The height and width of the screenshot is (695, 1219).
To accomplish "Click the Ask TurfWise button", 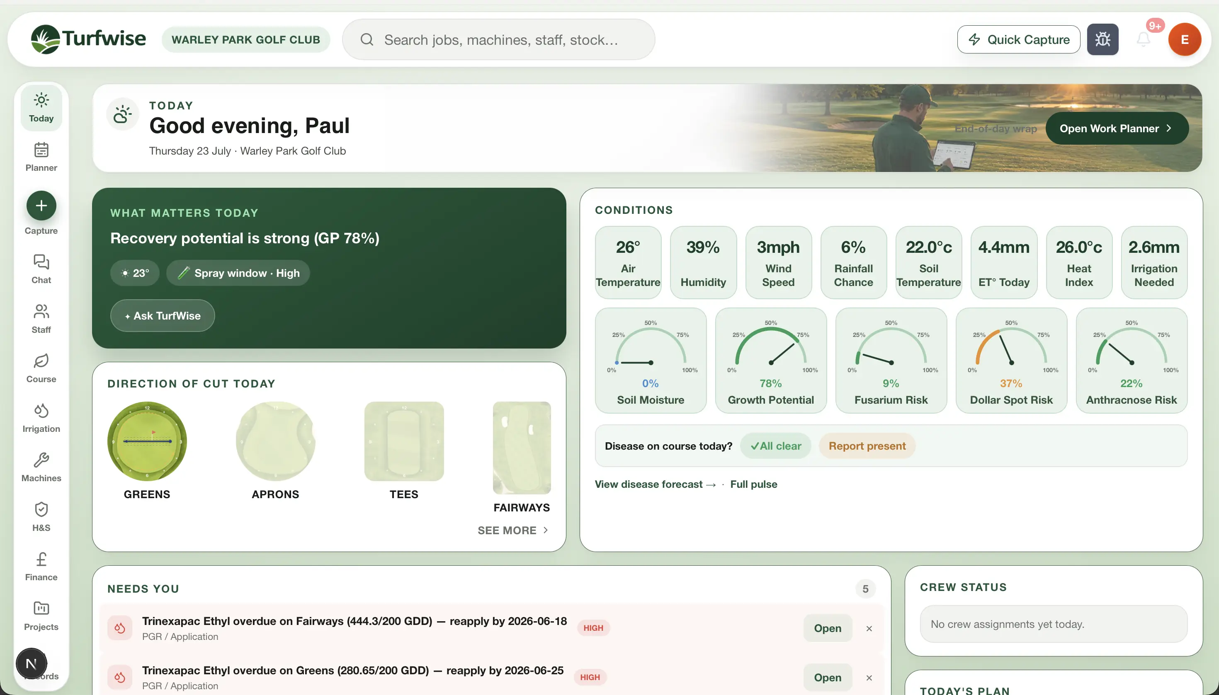I will [163, 315].
